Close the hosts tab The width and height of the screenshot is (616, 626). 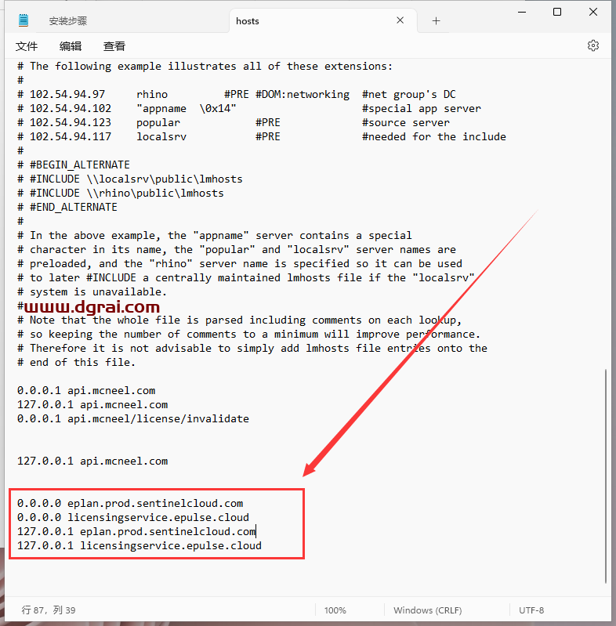point(400,20)
